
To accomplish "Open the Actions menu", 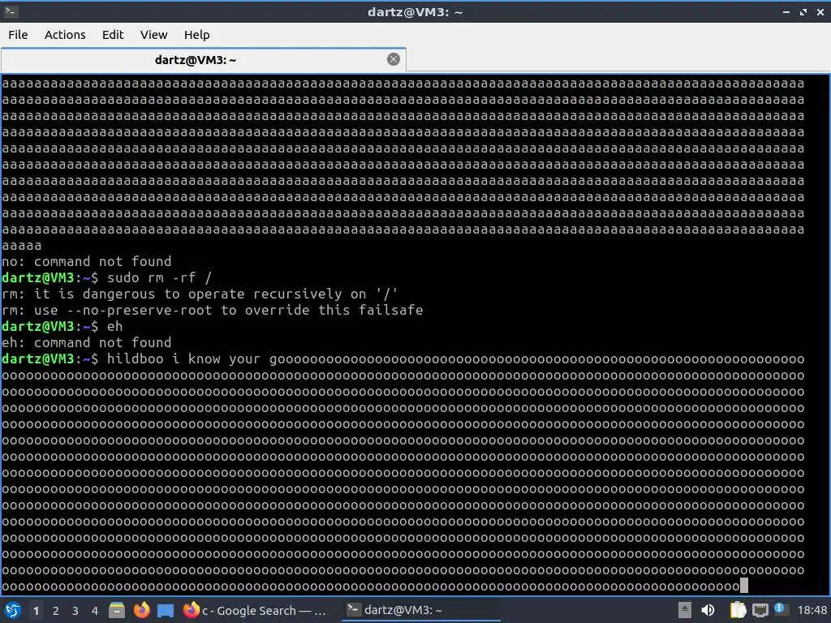I will (x=65, y=35).
